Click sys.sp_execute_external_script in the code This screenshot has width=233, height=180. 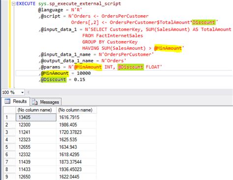coord(80,4)
